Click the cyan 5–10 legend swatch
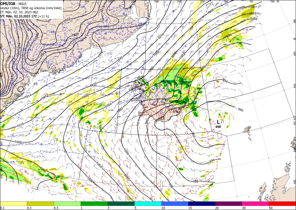Screen dimensions: 296x210 tap(148, 203)
